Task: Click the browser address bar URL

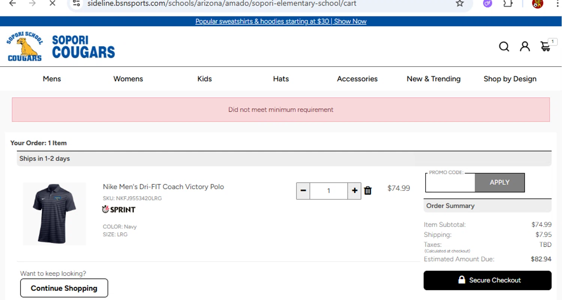Action: (222, 3)
